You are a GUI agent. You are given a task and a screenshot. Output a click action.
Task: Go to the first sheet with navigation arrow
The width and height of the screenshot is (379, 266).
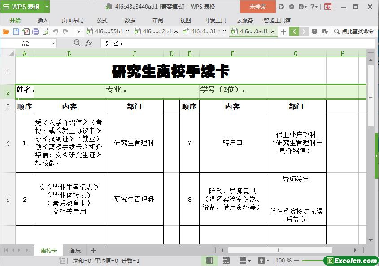point(6,250)
